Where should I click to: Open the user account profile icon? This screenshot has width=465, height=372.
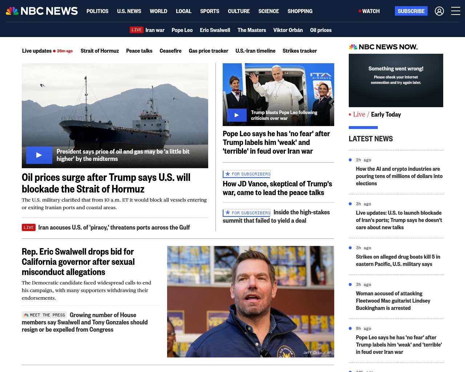pyautogui.click(x=439, y=11)
